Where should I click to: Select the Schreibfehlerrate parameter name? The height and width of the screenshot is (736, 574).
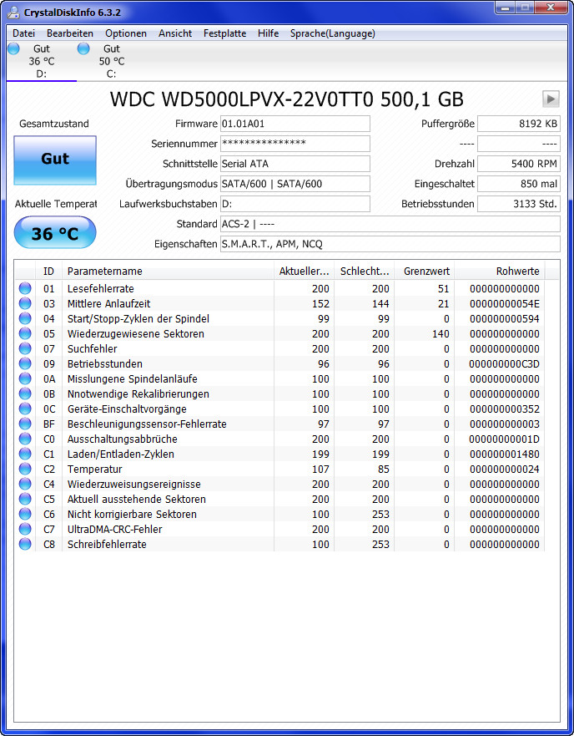[107, 544]
